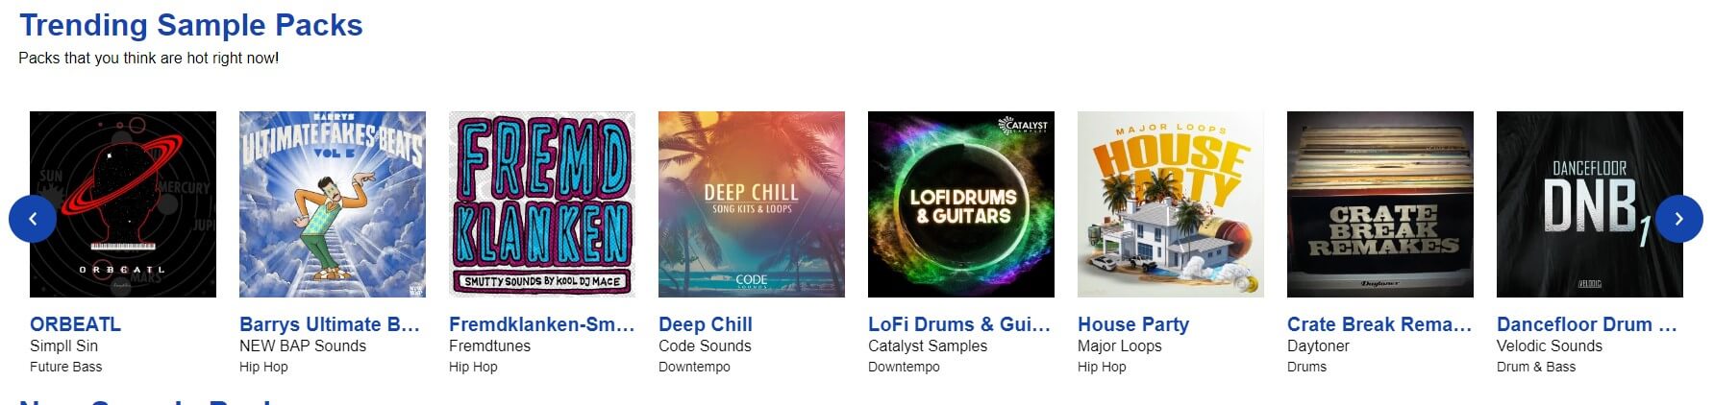Go to the Daytoner label page
The width and height of the screenshot is (1714, 405).
1318,345
